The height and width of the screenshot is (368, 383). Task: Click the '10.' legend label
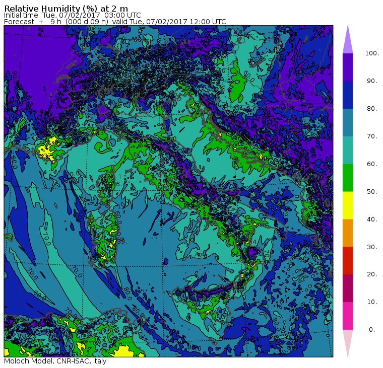click(x=372, y=302)
